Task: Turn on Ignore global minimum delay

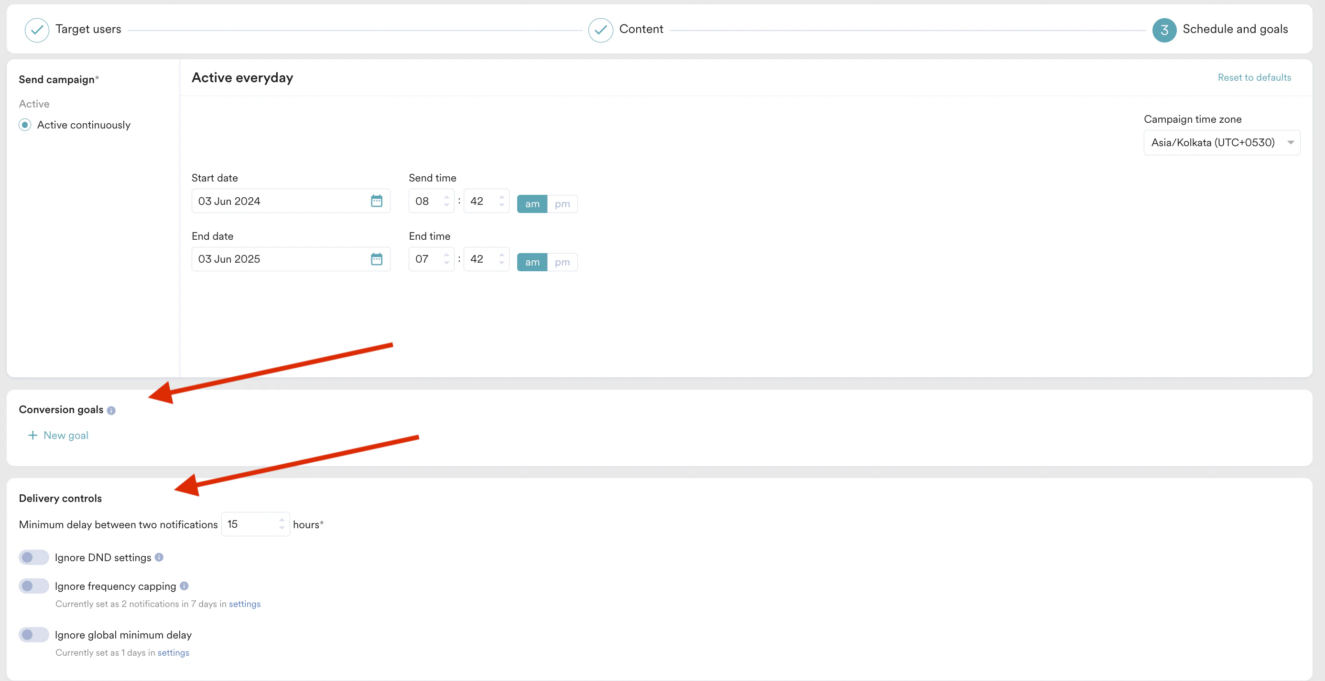Action: (33, 635)
